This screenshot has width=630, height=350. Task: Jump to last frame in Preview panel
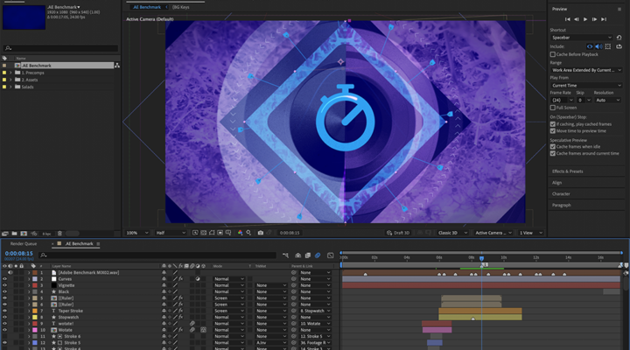coord(604,19)
